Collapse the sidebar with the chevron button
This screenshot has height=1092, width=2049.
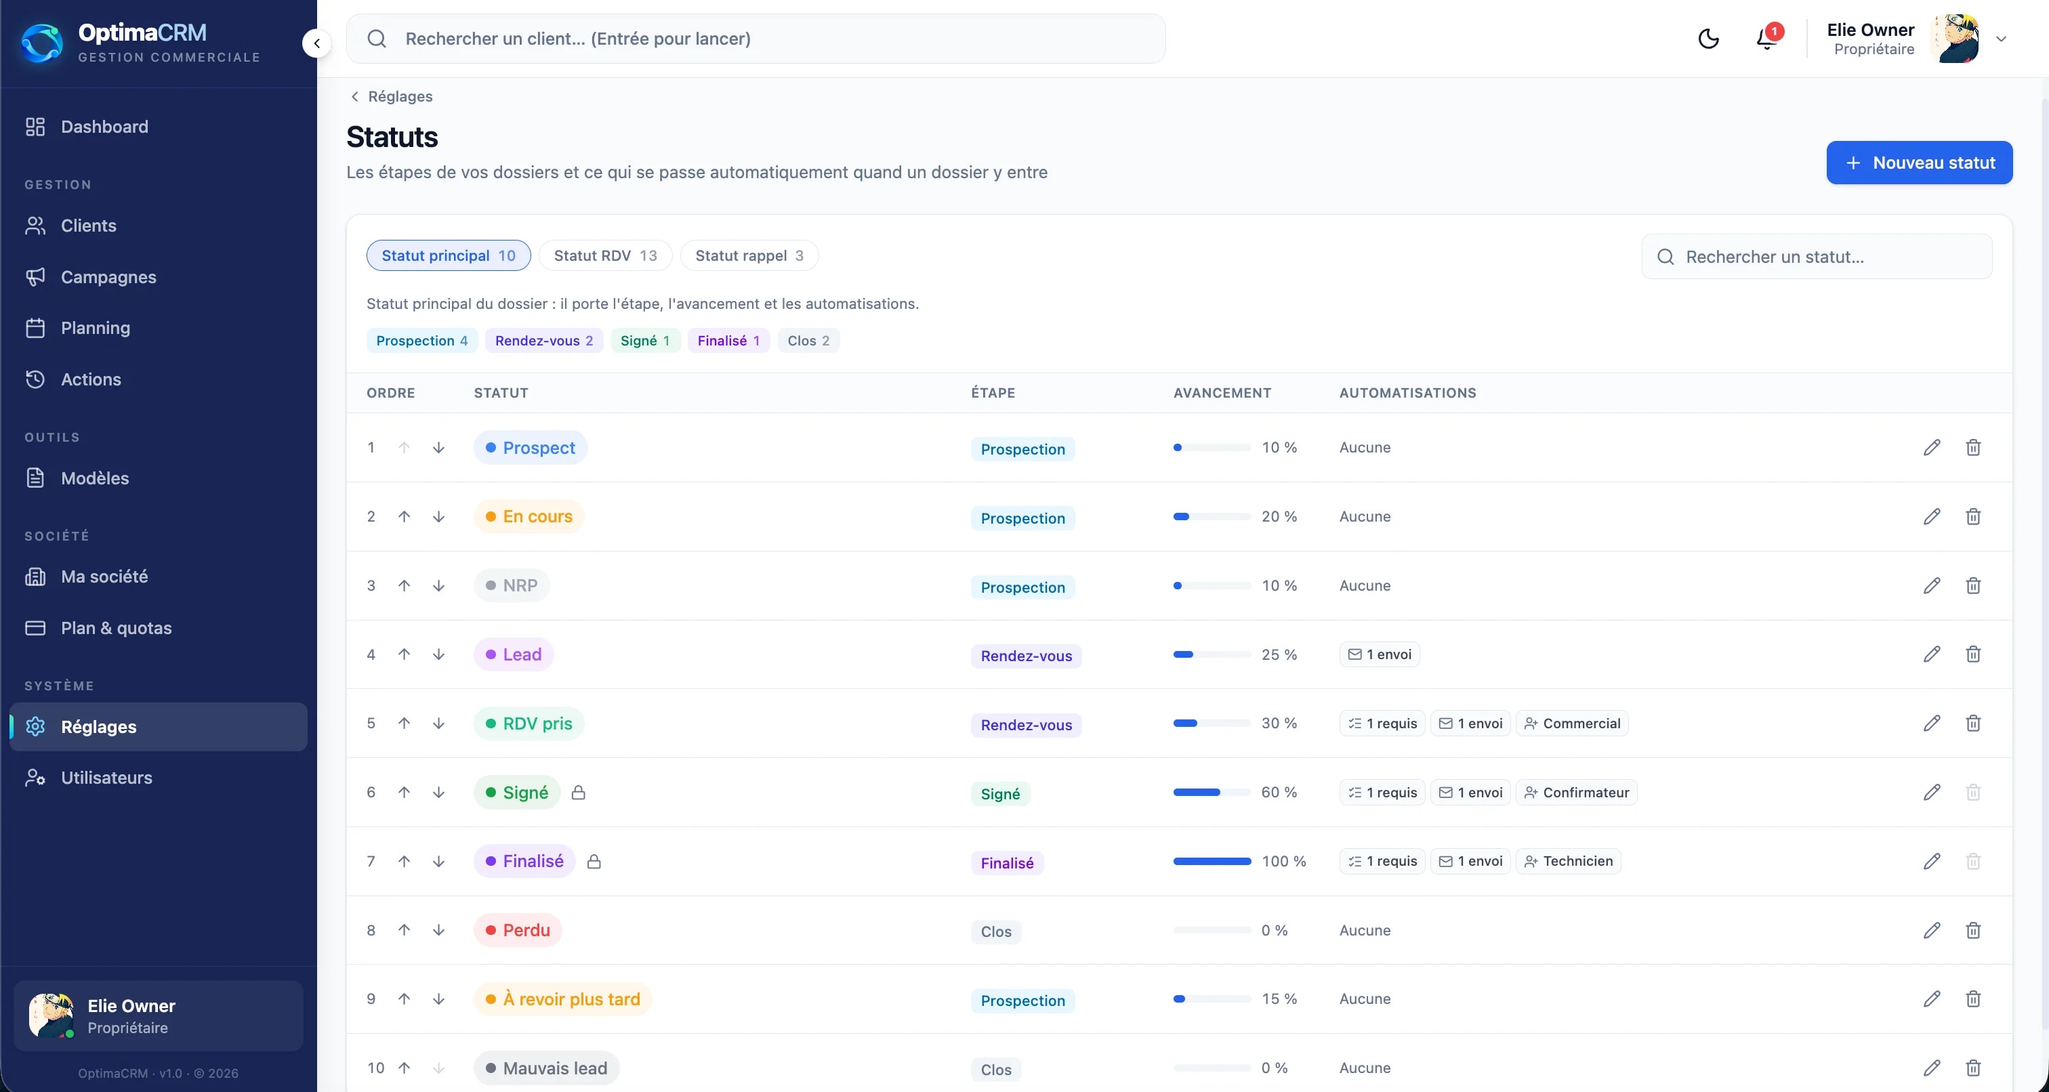(316, 43)
